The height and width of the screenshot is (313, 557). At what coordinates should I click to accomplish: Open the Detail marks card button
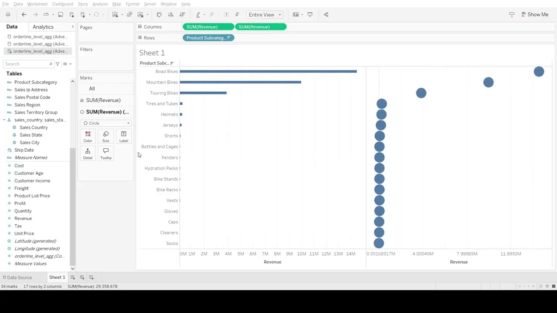(88, 153)
